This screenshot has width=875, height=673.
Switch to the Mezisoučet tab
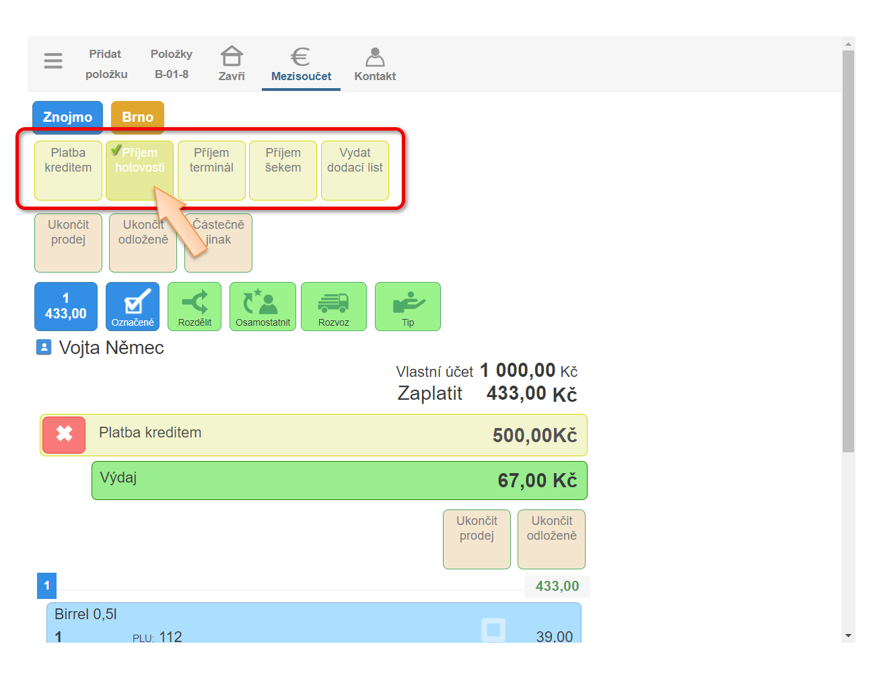[301, 64]
